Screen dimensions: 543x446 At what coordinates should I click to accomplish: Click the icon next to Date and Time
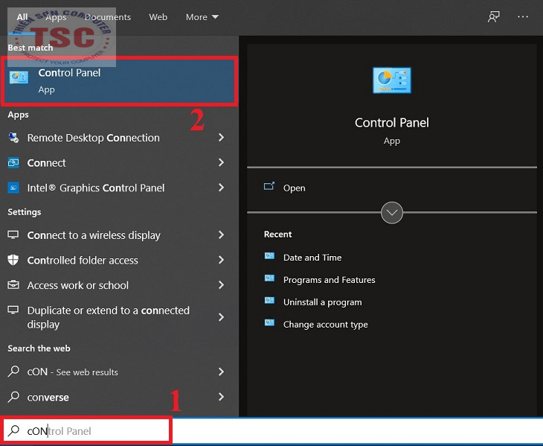(269, 256)
